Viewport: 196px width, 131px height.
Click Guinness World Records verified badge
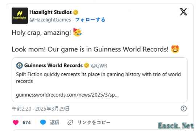[86, 65]
